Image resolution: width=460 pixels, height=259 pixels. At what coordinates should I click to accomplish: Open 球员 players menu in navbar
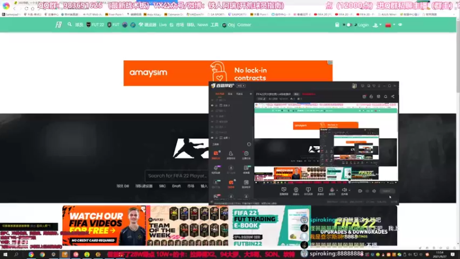tap(79, 25)
